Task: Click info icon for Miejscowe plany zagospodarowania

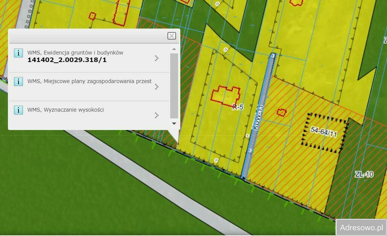Action: click(18, 81)
